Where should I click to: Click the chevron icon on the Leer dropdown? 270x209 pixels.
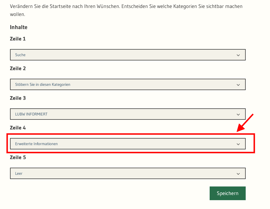click(238, 173)
